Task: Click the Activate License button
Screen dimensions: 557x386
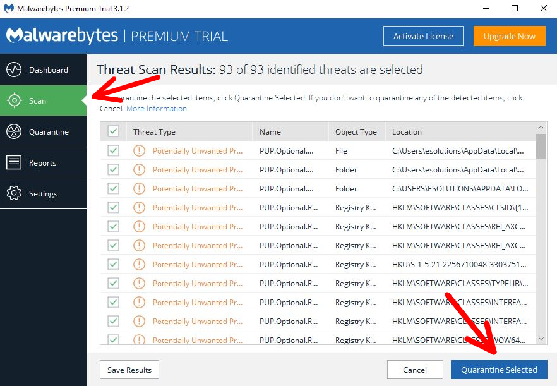Action: tap(423, 36)
